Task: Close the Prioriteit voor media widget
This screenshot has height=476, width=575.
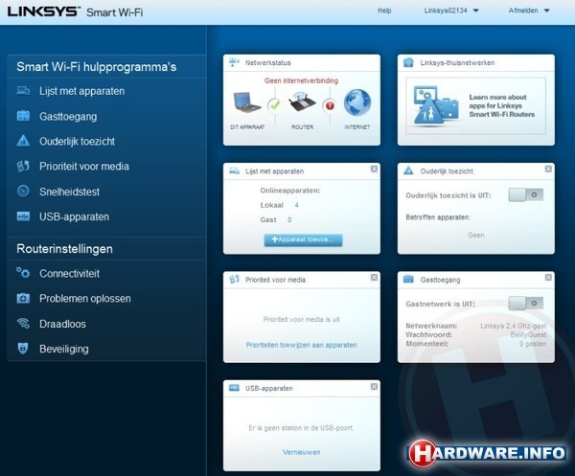Action: [374, 278]
